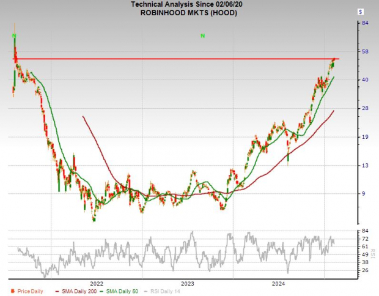Select the Price Daily legend label
This screenshot has height=296, width=379.
tap(29, 291)
